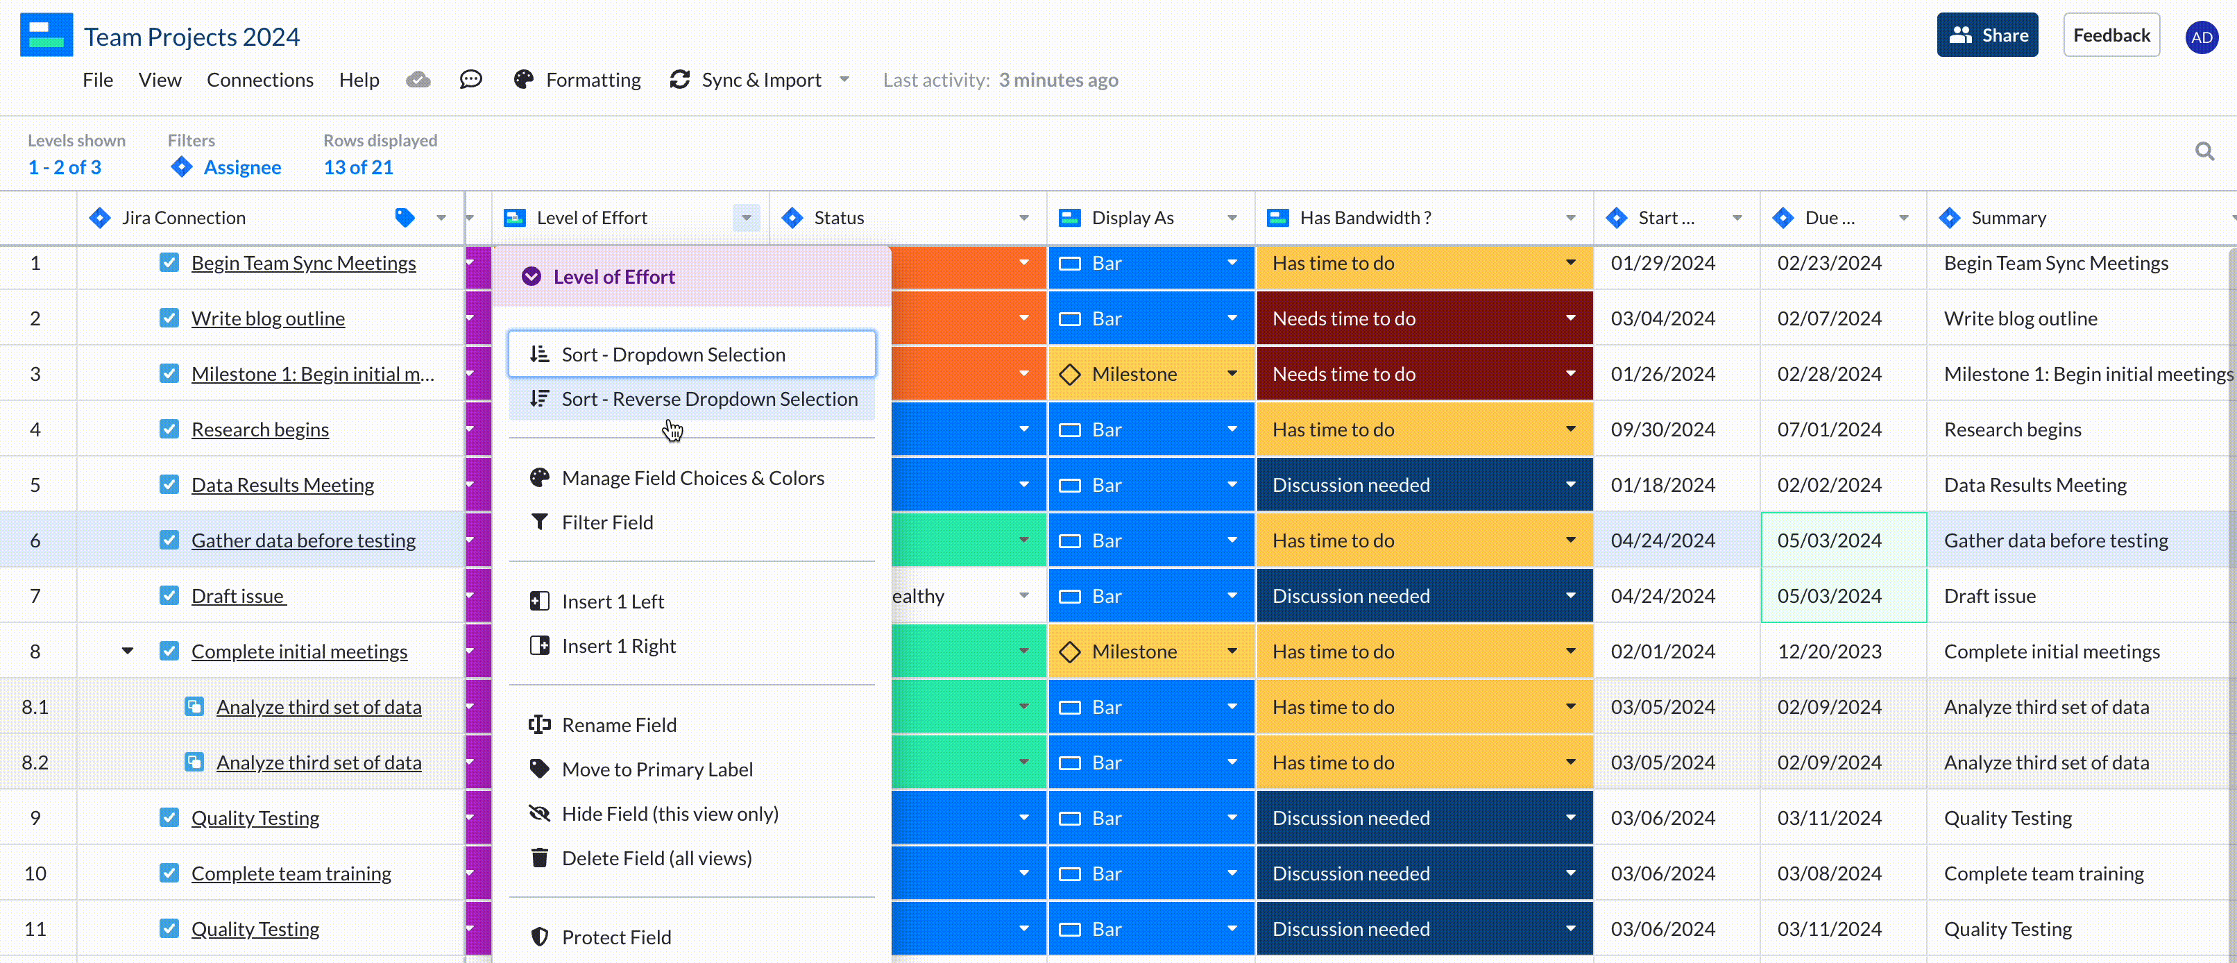
Task: Open the Gather data before testing link
Action: tap(303, 541)
